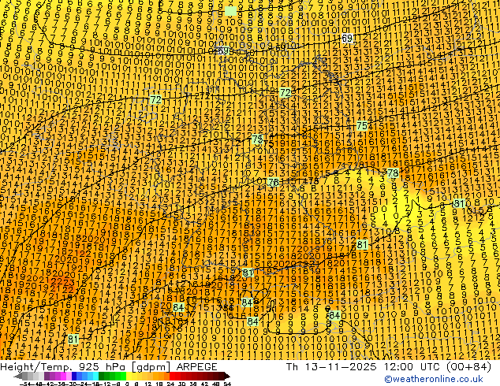The image size is (500, 386).
Task: Click the Height/Temp. 925 hPa chart title
Action: 64,366
